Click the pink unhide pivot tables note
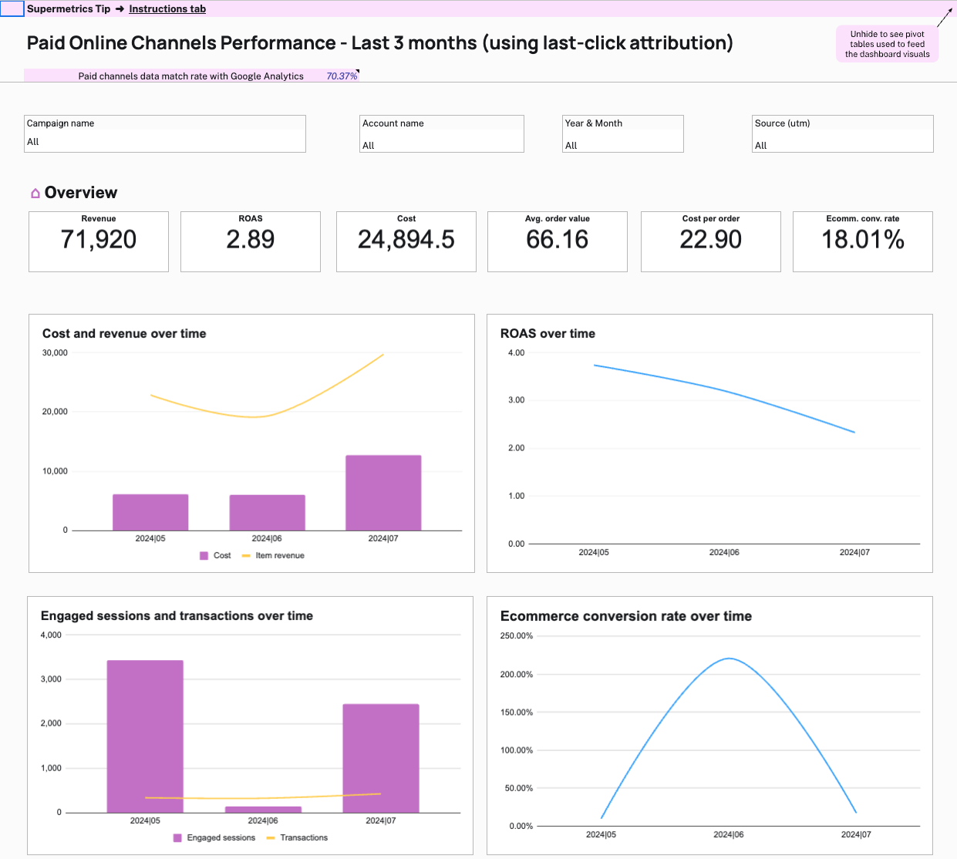Screen dimensions: 957x859 (x=887, y=44)
